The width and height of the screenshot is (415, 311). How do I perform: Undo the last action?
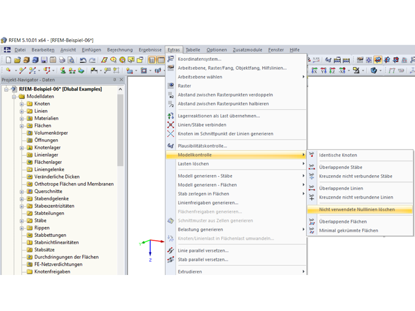click(x=83, y=60)
